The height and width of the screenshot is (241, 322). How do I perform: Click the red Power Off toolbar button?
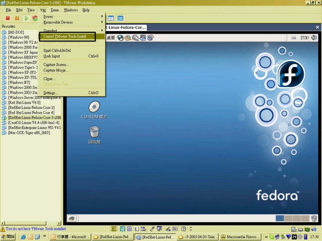tap(8, 18)
